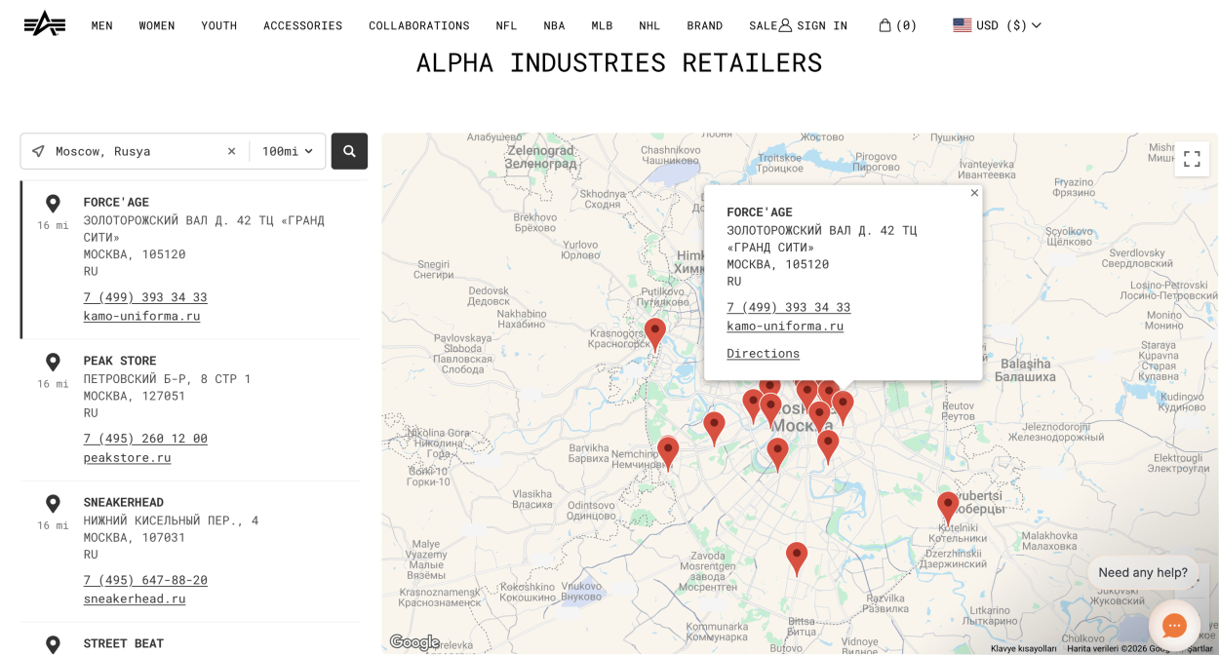Open the USD currency selector
The image size is (1219, 655).
(998, 25)
